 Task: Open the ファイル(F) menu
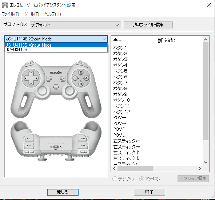(11, 14)
